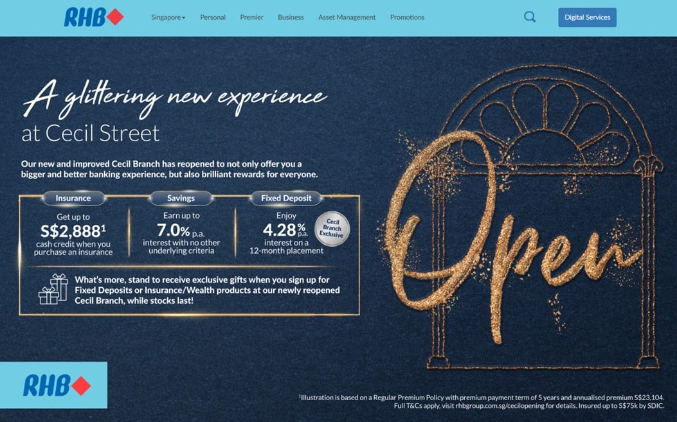The image size is (677, 422).
Task: Click 'cash credit when you purchase an insurance'
Action: 73,248
